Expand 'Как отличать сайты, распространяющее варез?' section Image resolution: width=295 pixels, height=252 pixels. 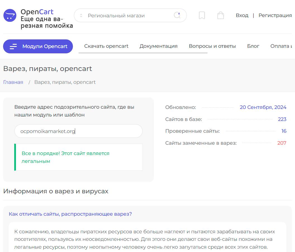click(x=70, y=214)
